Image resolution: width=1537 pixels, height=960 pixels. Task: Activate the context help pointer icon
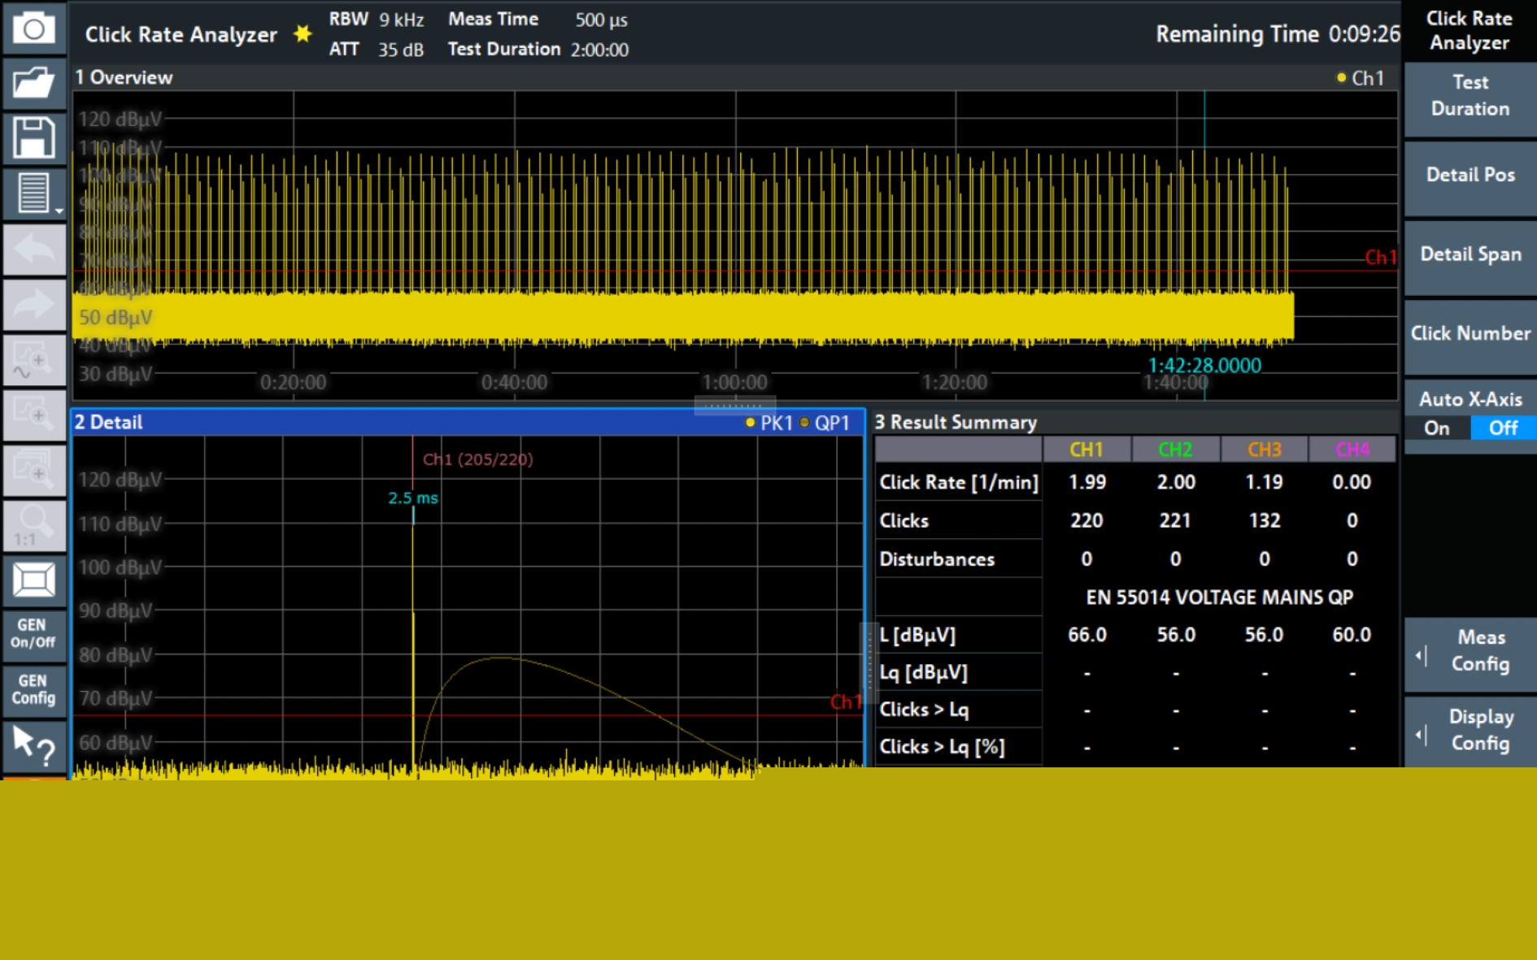coord(33,745)
